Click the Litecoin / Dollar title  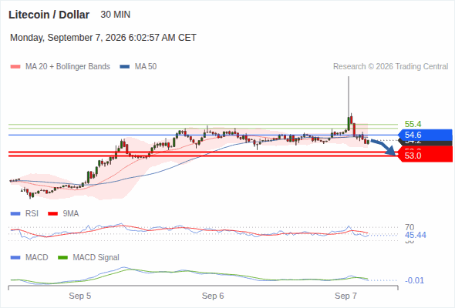point(49,15)
